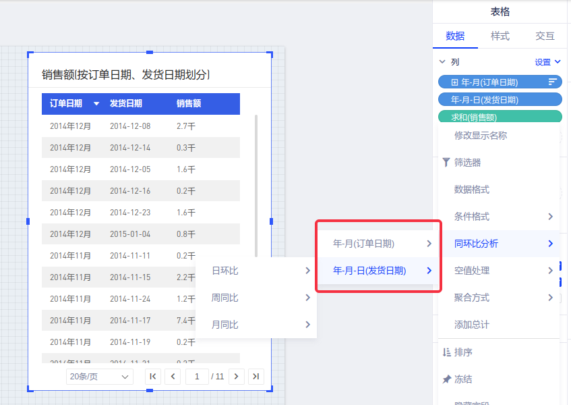Go to first page of the table

pos(153,377)
